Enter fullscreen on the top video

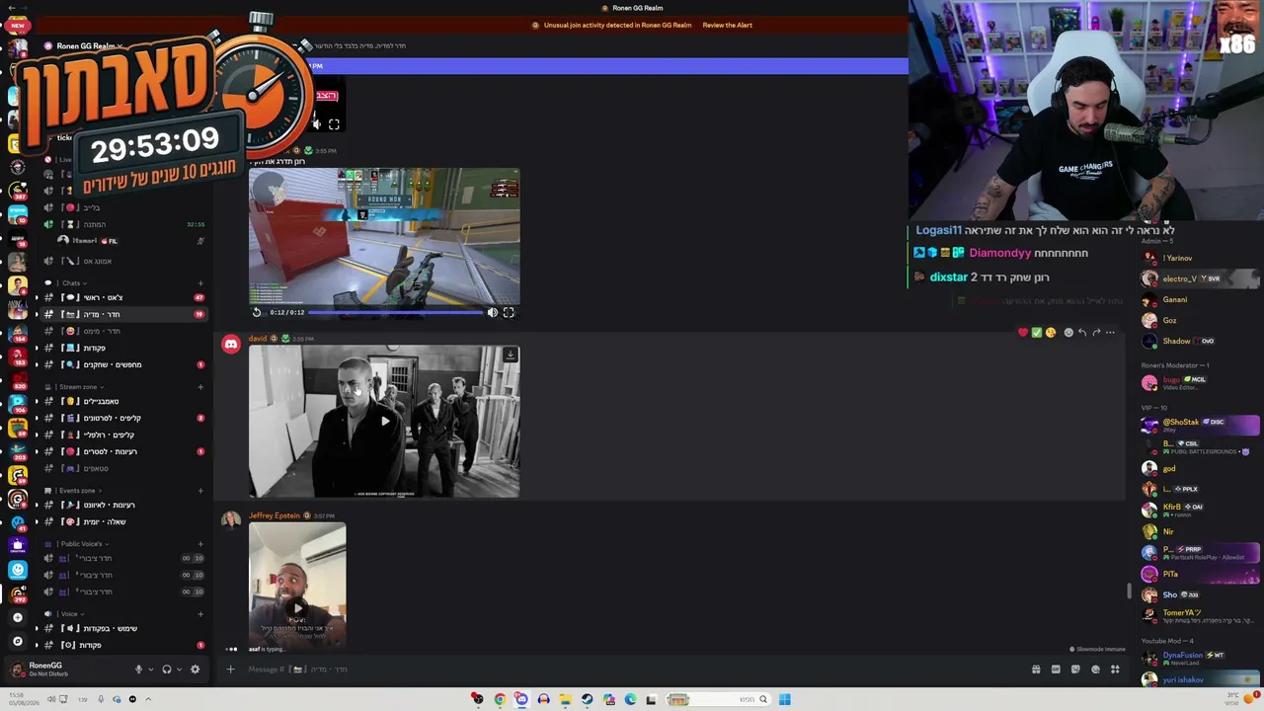(334, 124)
